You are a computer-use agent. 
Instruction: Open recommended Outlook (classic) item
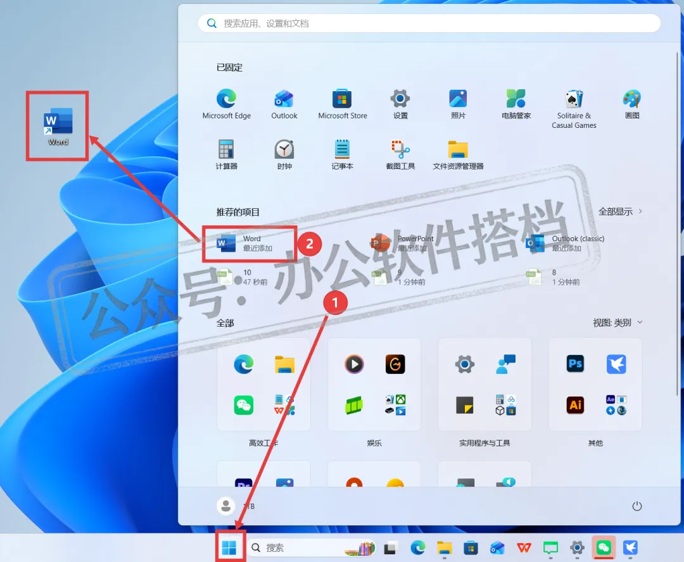coord(566,243)
